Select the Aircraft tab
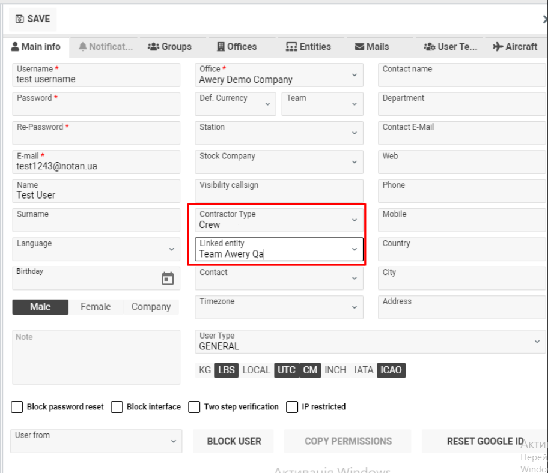This screenshot has width=548, height=473. (x=515, y=47)
